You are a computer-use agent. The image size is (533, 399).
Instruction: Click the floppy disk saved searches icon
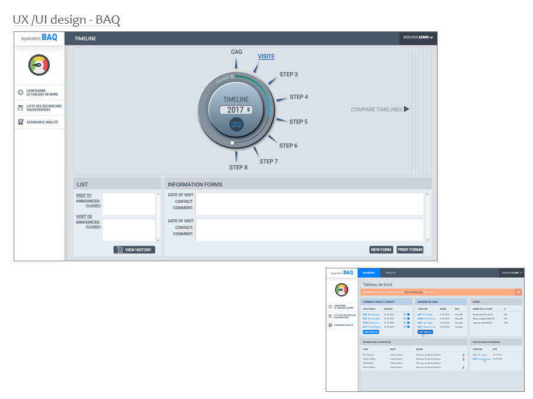(x=21, y=108)
